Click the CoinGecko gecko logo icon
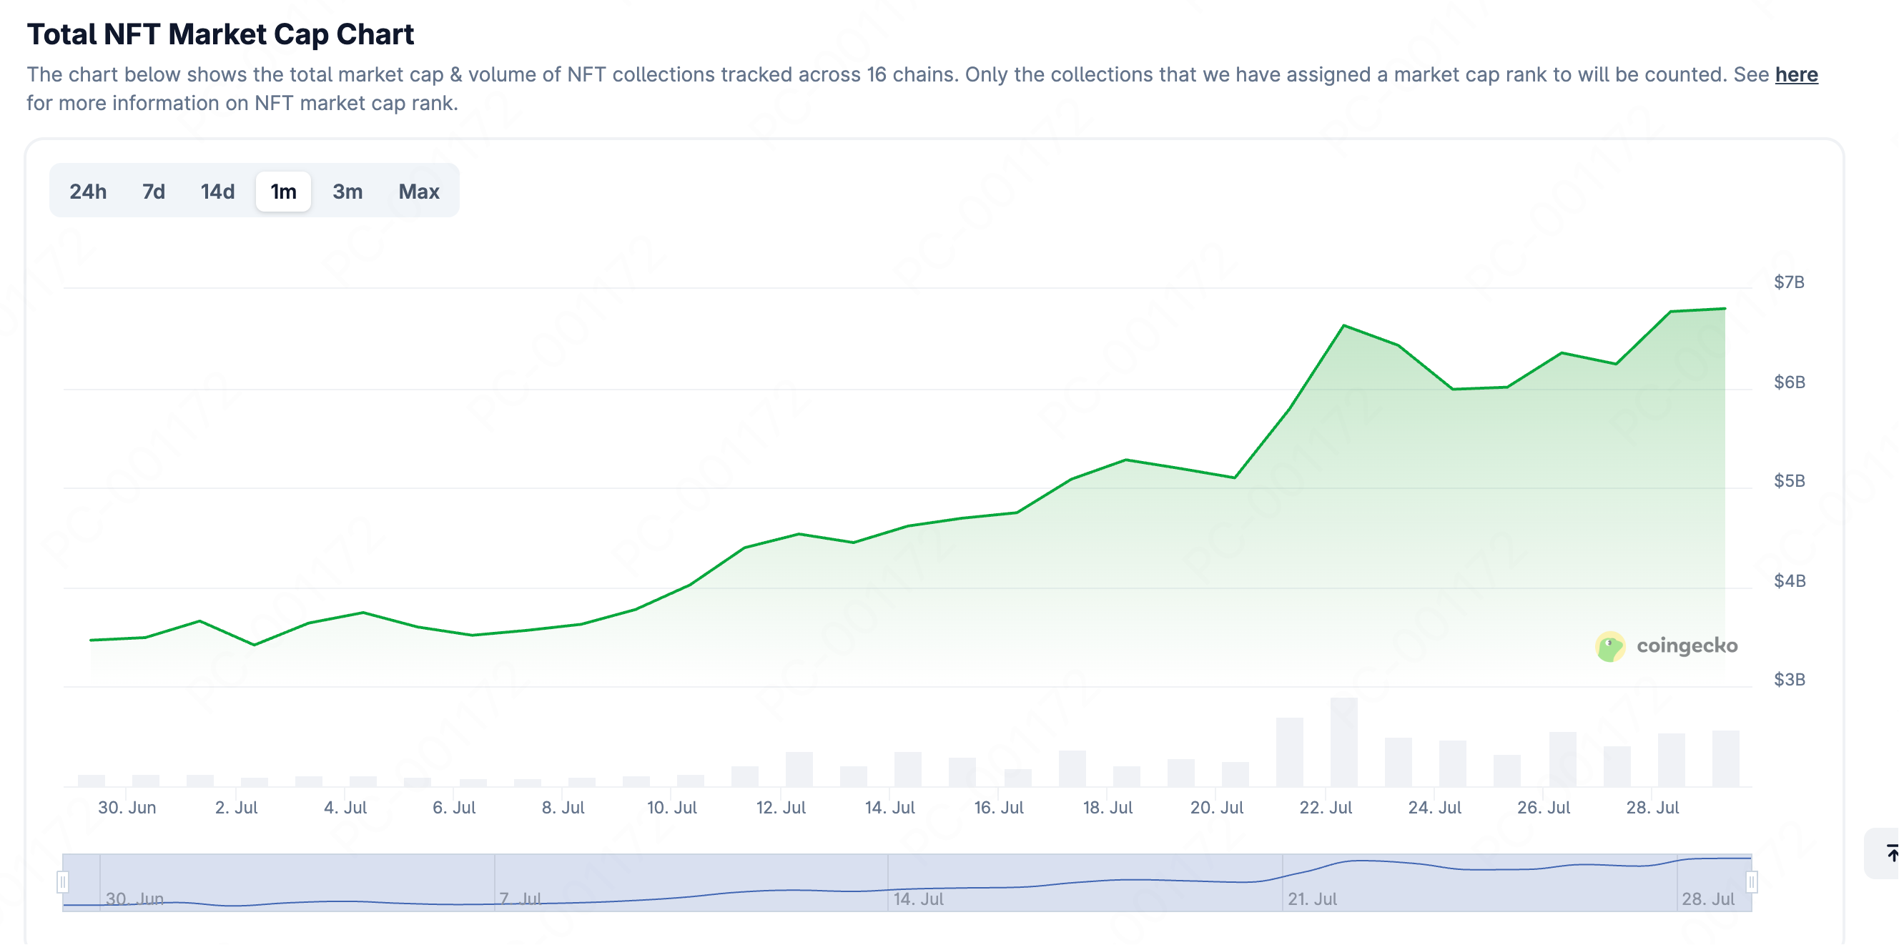Image resolution: width=1899 pixels, height=945 pixels. (1610, 646)
